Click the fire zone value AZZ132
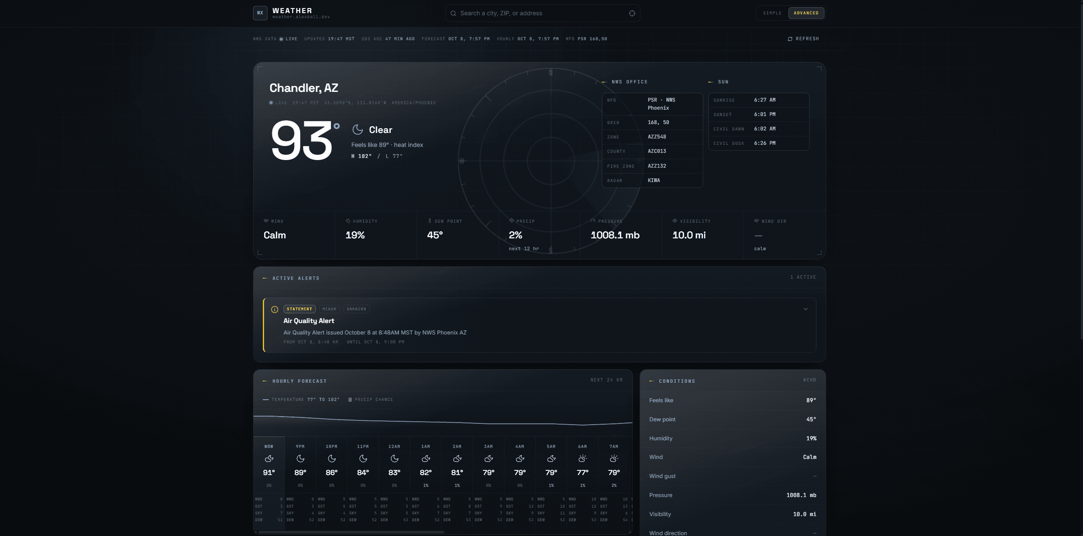This screenshot has width=1083, height=536. click(657, 166)
